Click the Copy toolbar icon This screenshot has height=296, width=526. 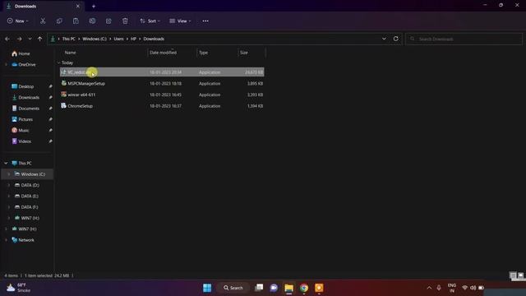(x=59, y=21)
